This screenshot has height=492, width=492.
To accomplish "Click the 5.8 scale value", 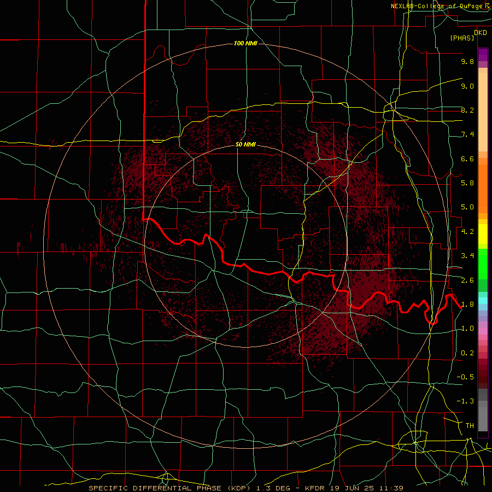I will click(467, 183).
